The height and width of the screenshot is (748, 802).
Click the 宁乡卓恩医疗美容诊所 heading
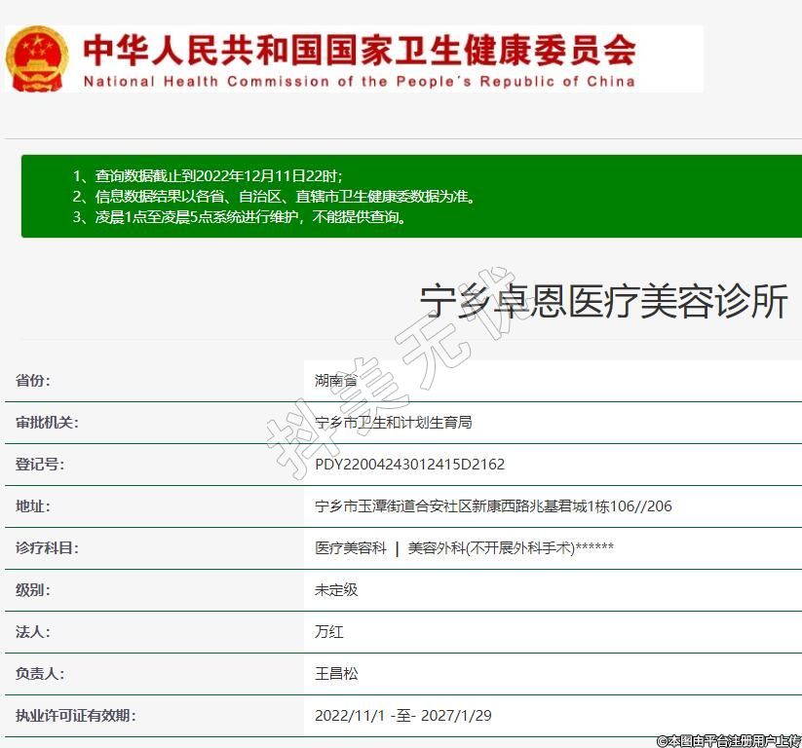point(603,302)
